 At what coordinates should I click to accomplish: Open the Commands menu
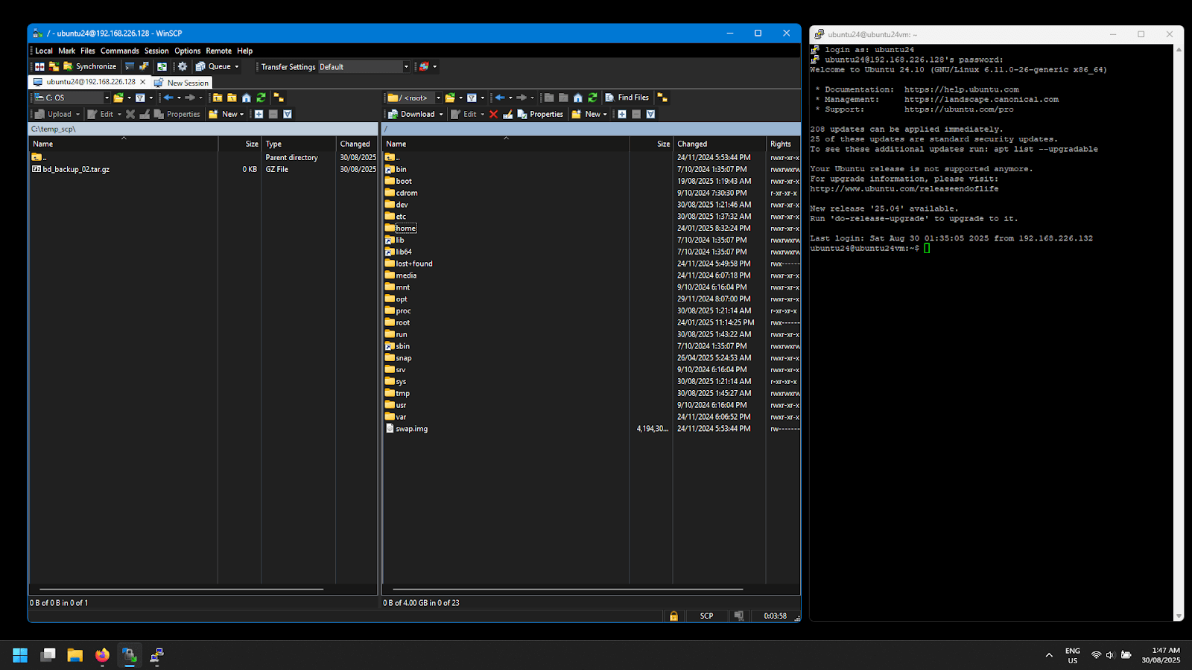tap(119, 51)
